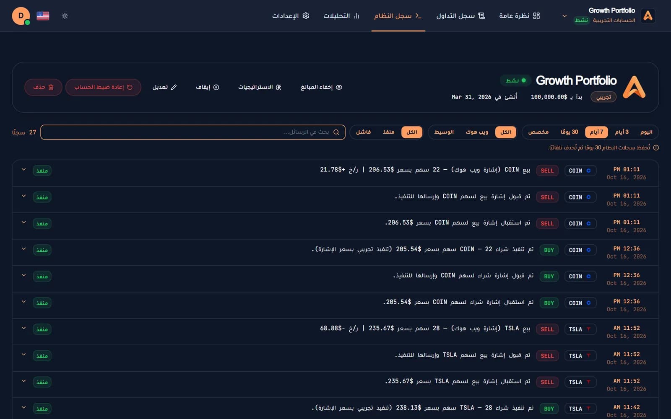Select the 30 يومًا time range filter
Viewport: 671px width, 419px height.
569,132
